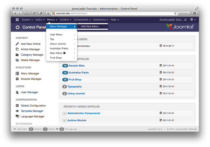Open the Help dropdown menu
210x147 pixels.
[115, 20]
